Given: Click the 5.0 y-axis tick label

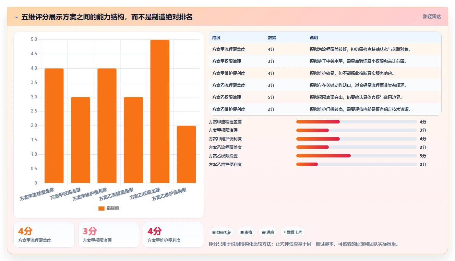Looking at the screenshot, I should point(34,39).
